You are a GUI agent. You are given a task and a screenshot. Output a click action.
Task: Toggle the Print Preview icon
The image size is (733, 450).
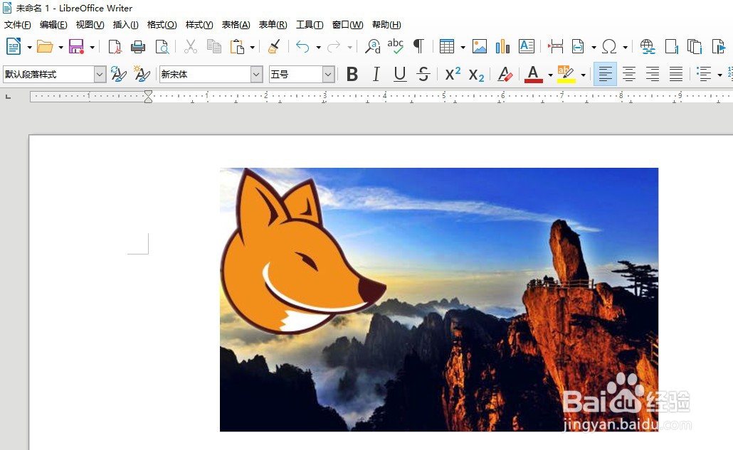162,47
